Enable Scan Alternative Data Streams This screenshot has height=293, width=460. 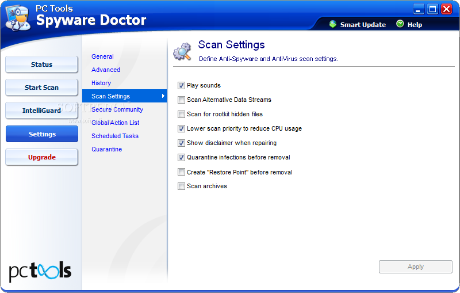[181, 100]
